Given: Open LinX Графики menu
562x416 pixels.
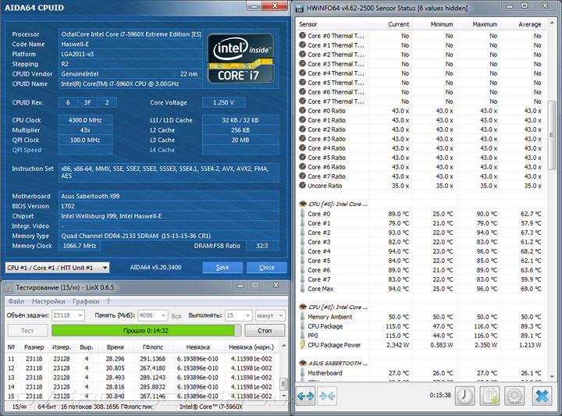Looking at the screenshot, I should click(x=86, y=301).
